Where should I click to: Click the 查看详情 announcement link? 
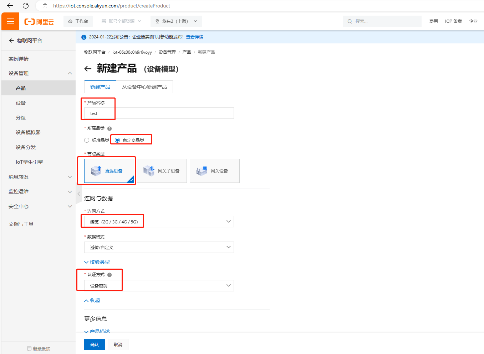[195, 37]
